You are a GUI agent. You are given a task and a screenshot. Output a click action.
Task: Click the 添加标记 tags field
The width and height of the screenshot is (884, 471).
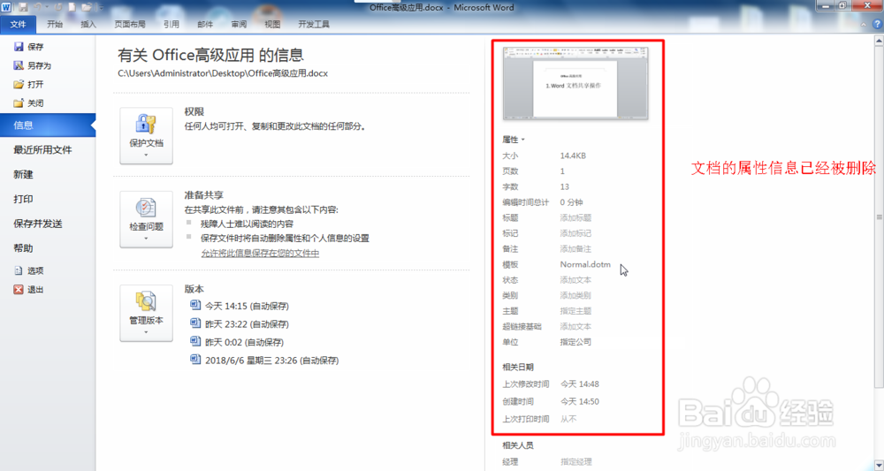coord(575,233)
